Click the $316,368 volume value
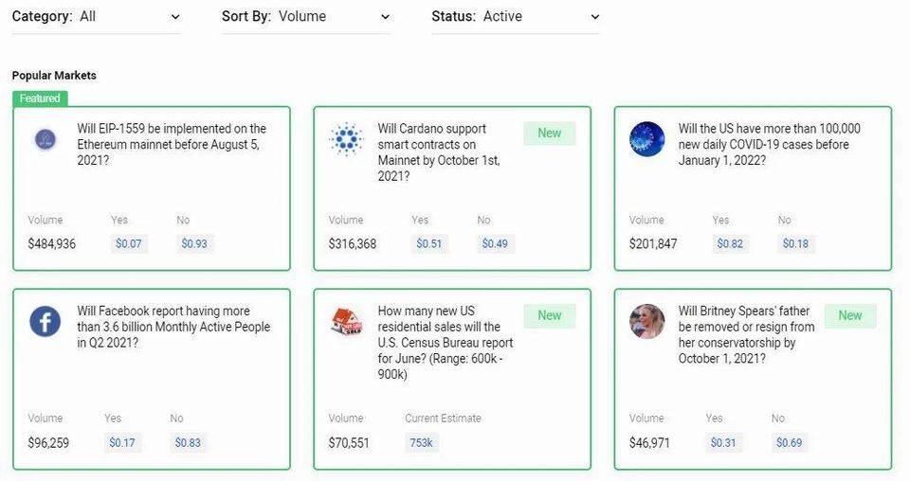Viewport: 910px width, 481px height. [353, 244]
